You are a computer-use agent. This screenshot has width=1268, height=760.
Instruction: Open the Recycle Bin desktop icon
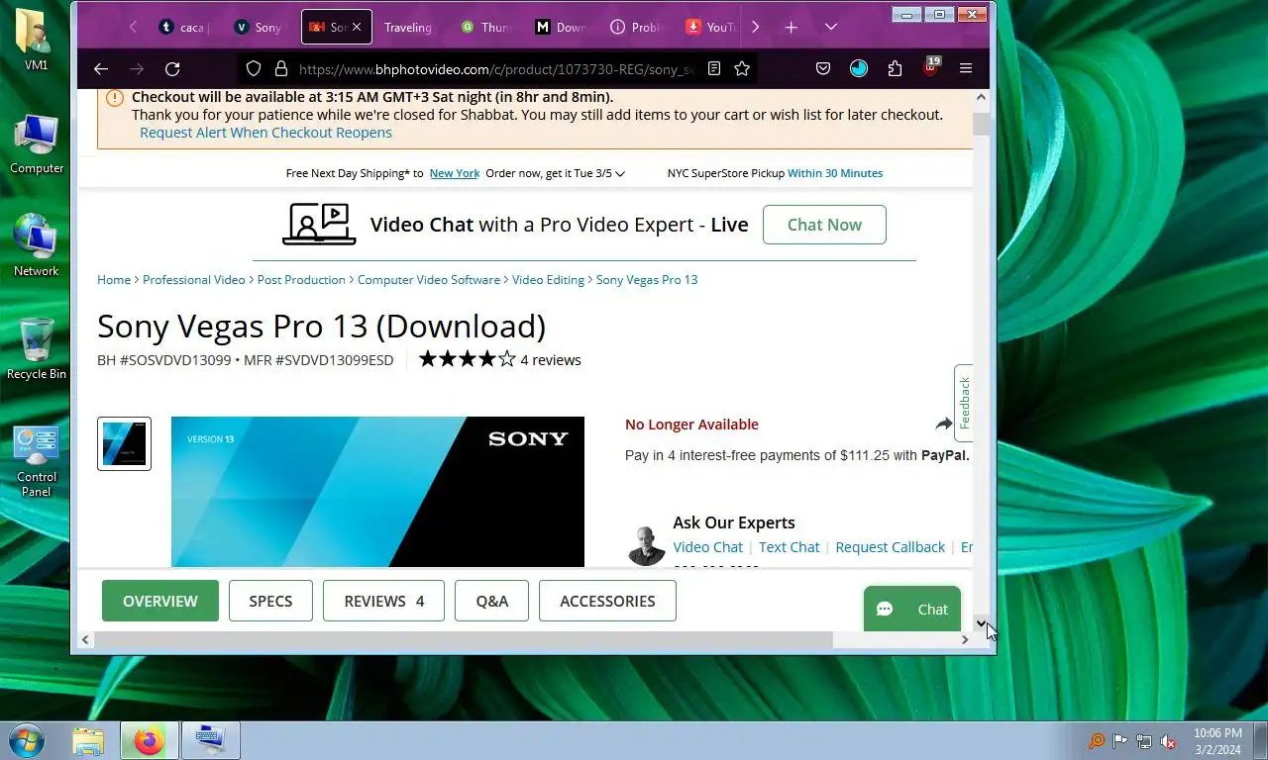[37, 349]
